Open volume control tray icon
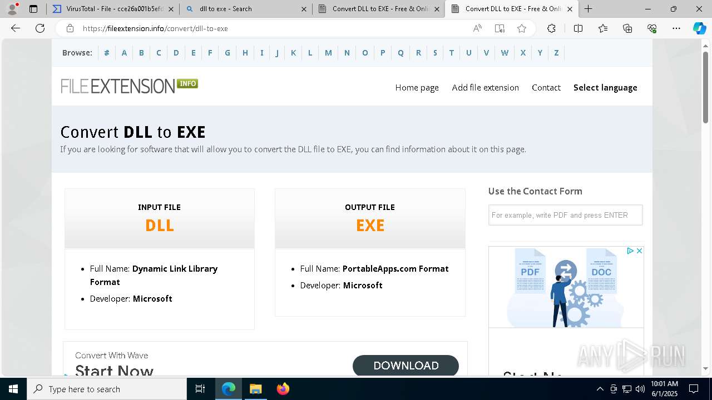This screenshot has height=400, width=712. point(640,389)
